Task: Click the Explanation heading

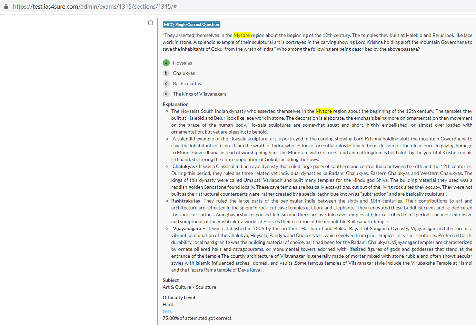Action: coord(176,104)
